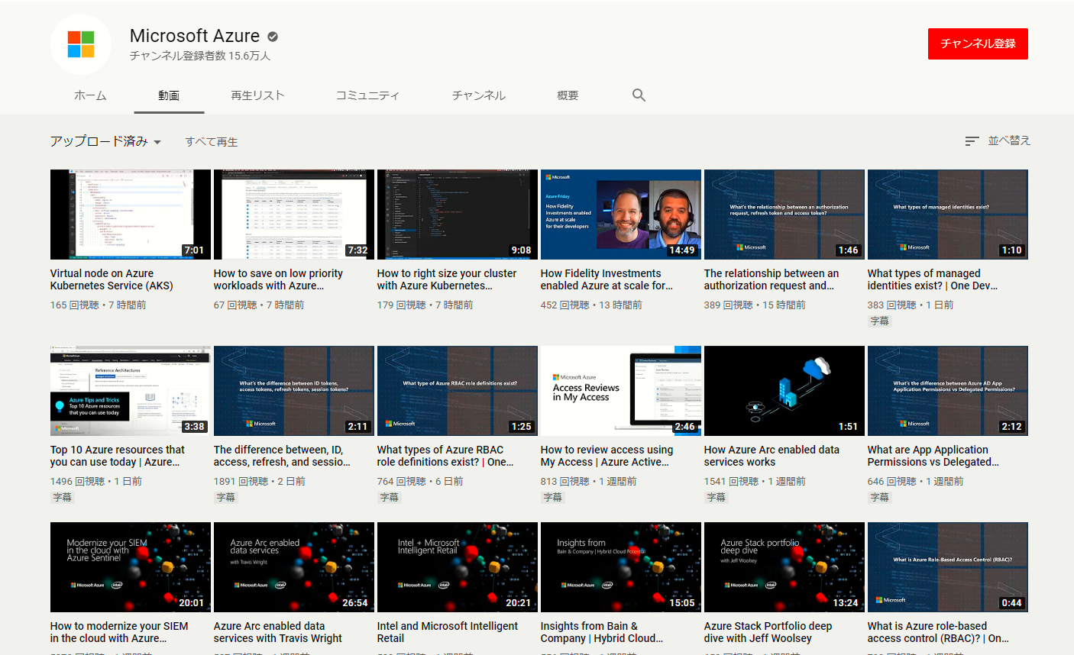Open the Top 10 Azure resources thumbnail
Image resolution: width=1074 pixels, height=655 pixels.
coord(131,391)
